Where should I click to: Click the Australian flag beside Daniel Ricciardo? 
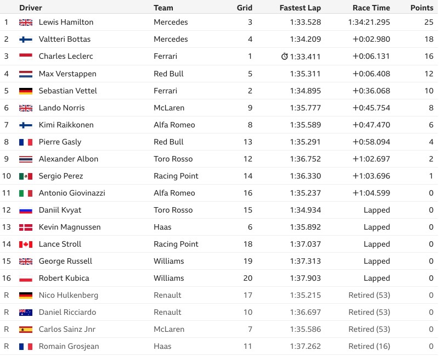point(26,313)
